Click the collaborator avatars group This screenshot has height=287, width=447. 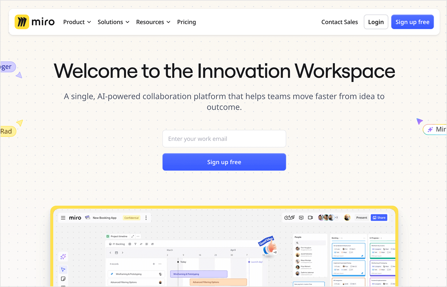point(326,217)
